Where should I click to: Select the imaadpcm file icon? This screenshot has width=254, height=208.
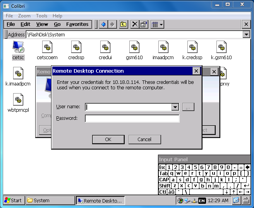coord(163,50)
